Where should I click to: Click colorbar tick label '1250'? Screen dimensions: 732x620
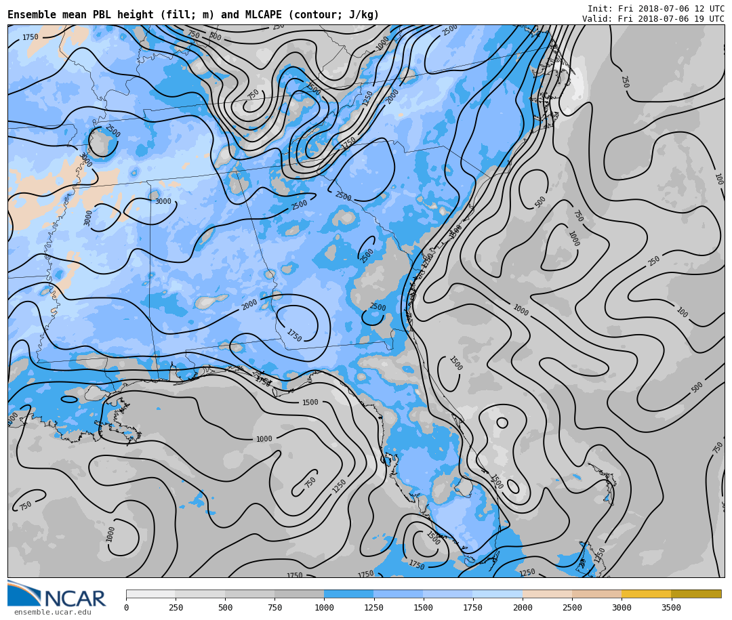tap(373, 607)
